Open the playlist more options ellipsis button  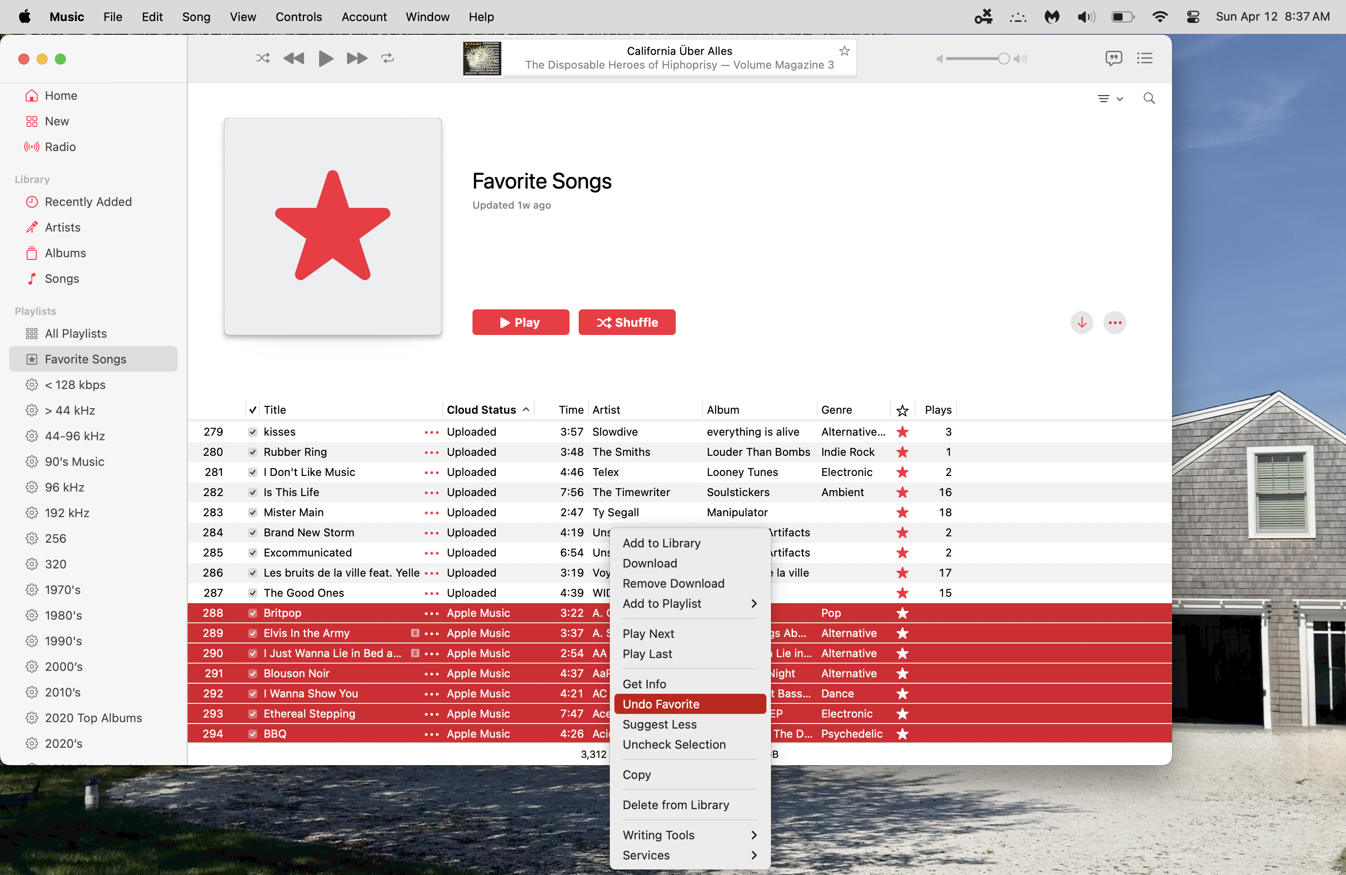coord(1115,323)
